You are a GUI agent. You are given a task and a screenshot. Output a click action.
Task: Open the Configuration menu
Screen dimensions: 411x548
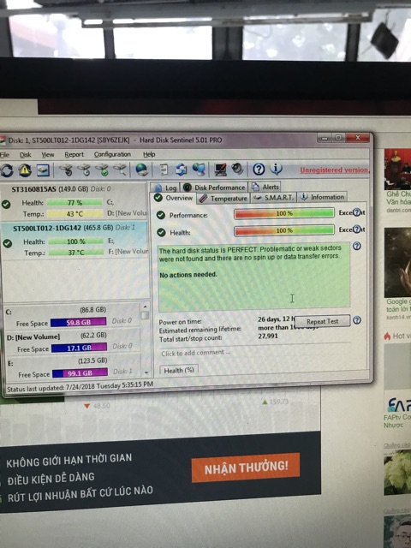(x=112, y=154)
